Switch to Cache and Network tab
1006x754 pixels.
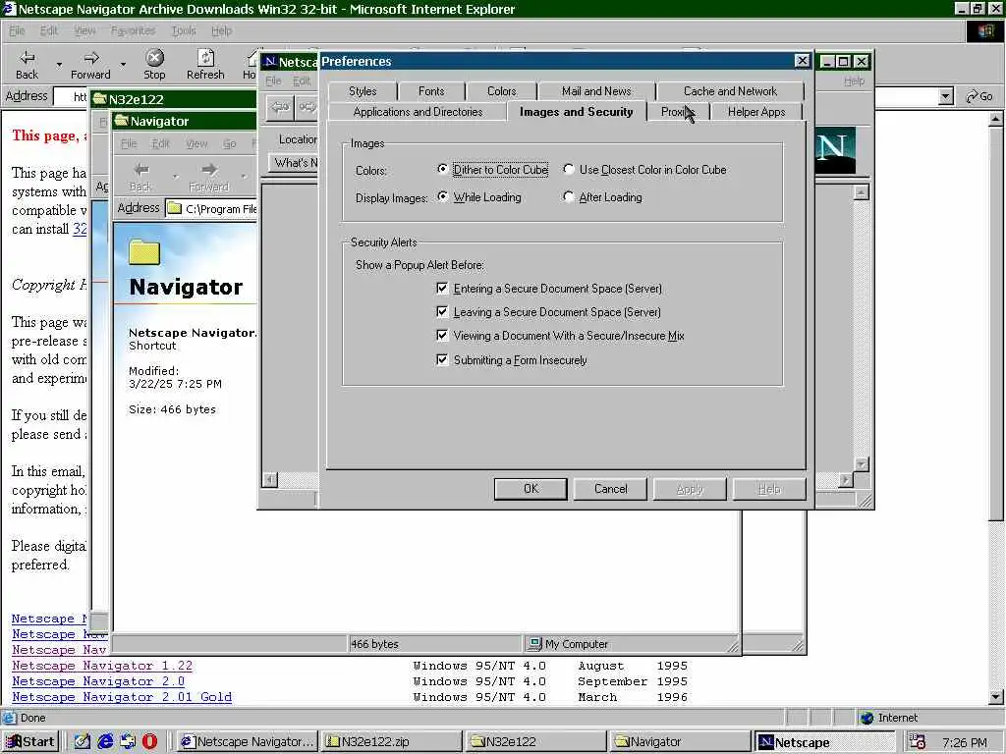tap(730, 91)
